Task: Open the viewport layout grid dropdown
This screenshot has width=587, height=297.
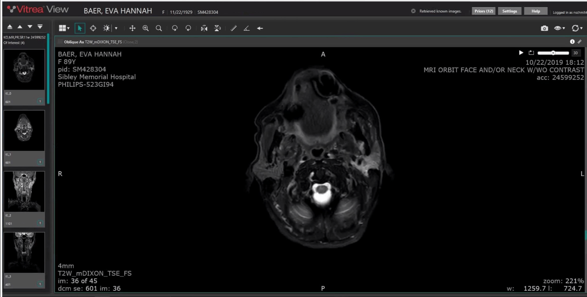Action: pos(64,28)
